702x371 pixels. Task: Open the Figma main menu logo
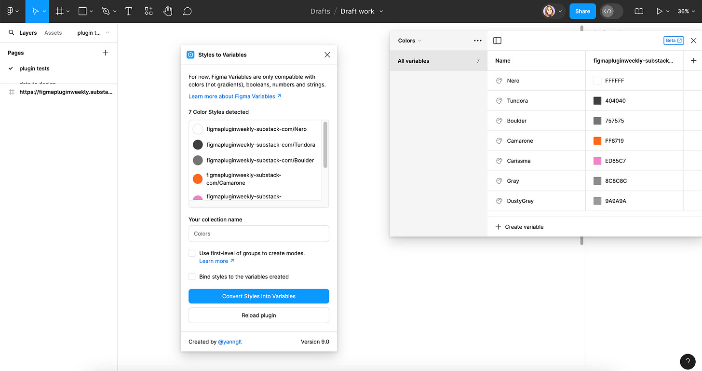pyautogui.click(x=10, y=11)
